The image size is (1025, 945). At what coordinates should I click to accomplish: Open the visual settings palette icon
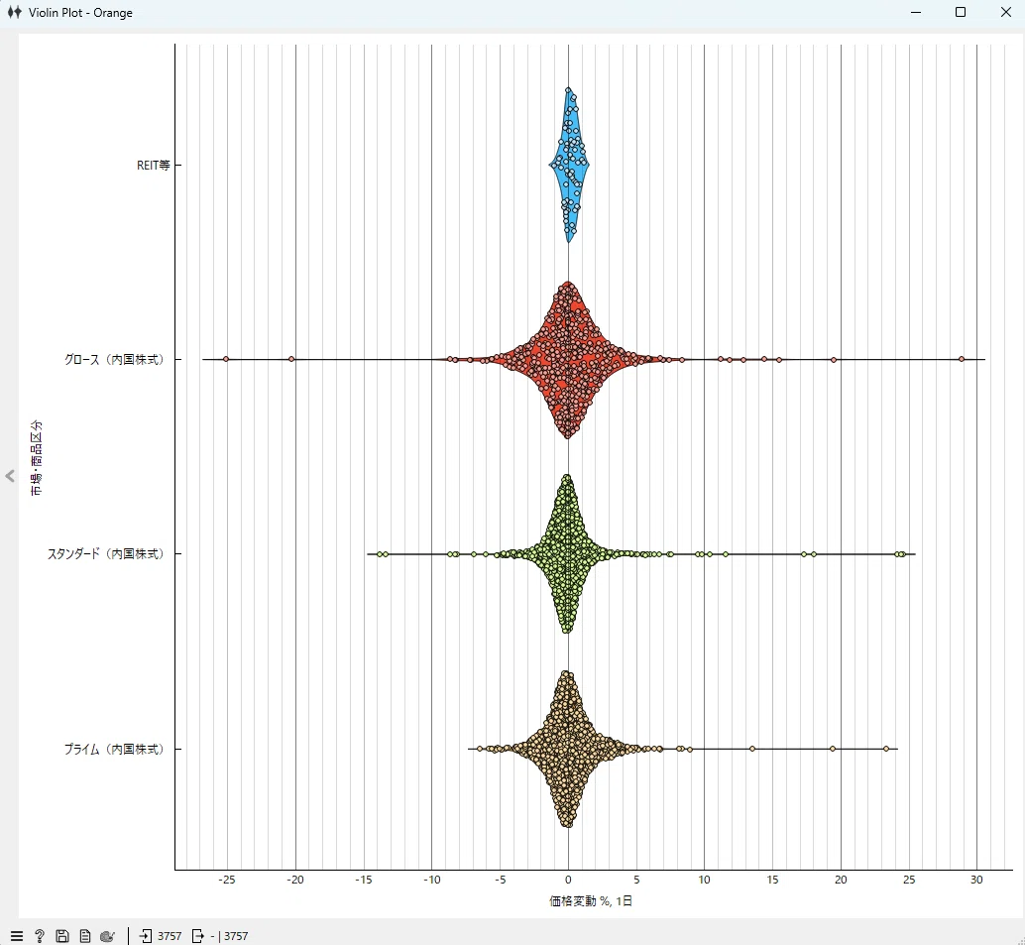tap(108, 936)
